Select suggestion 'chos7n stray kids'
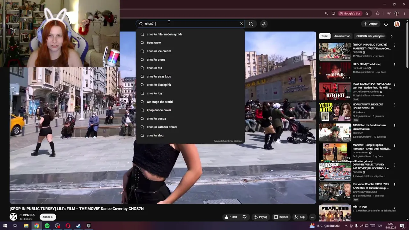This screenshot has height=230, width=409. tap(190, 76)
